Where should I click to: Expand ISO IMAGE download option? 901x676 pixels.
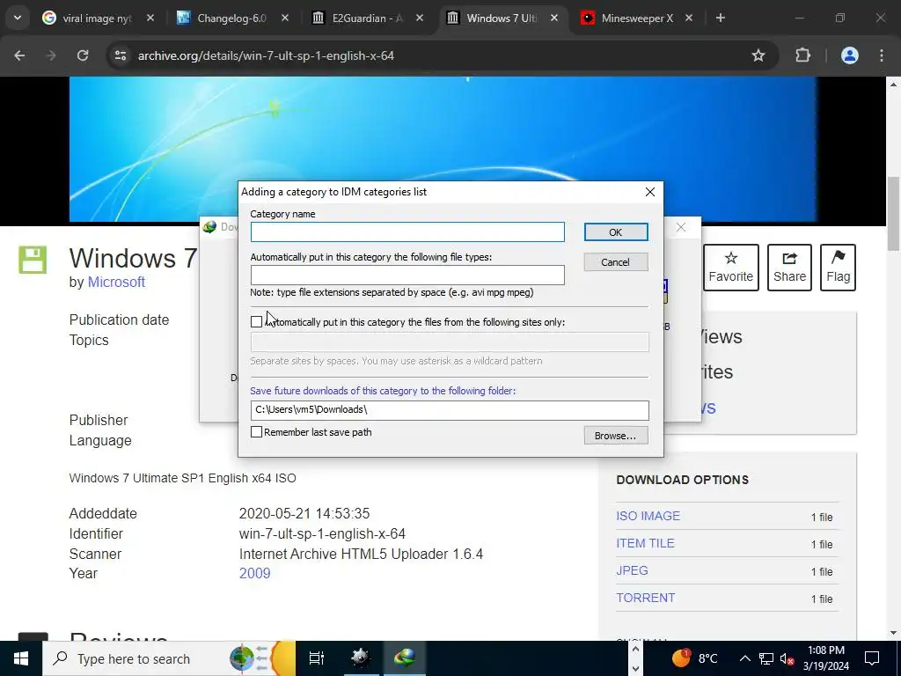pos(648,516)
